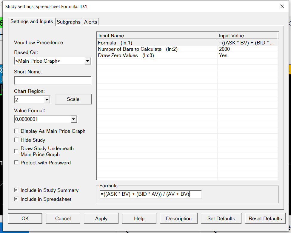291x233 pixels.
Task: Switch to the Subgraphs tab
Action: pos(69,22)
